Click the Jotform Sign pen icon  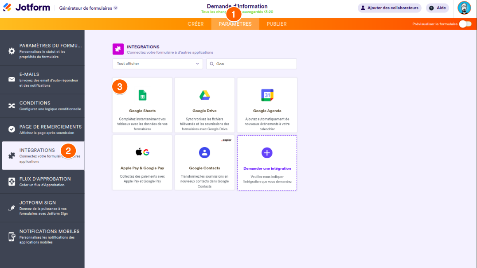[12, 208]
